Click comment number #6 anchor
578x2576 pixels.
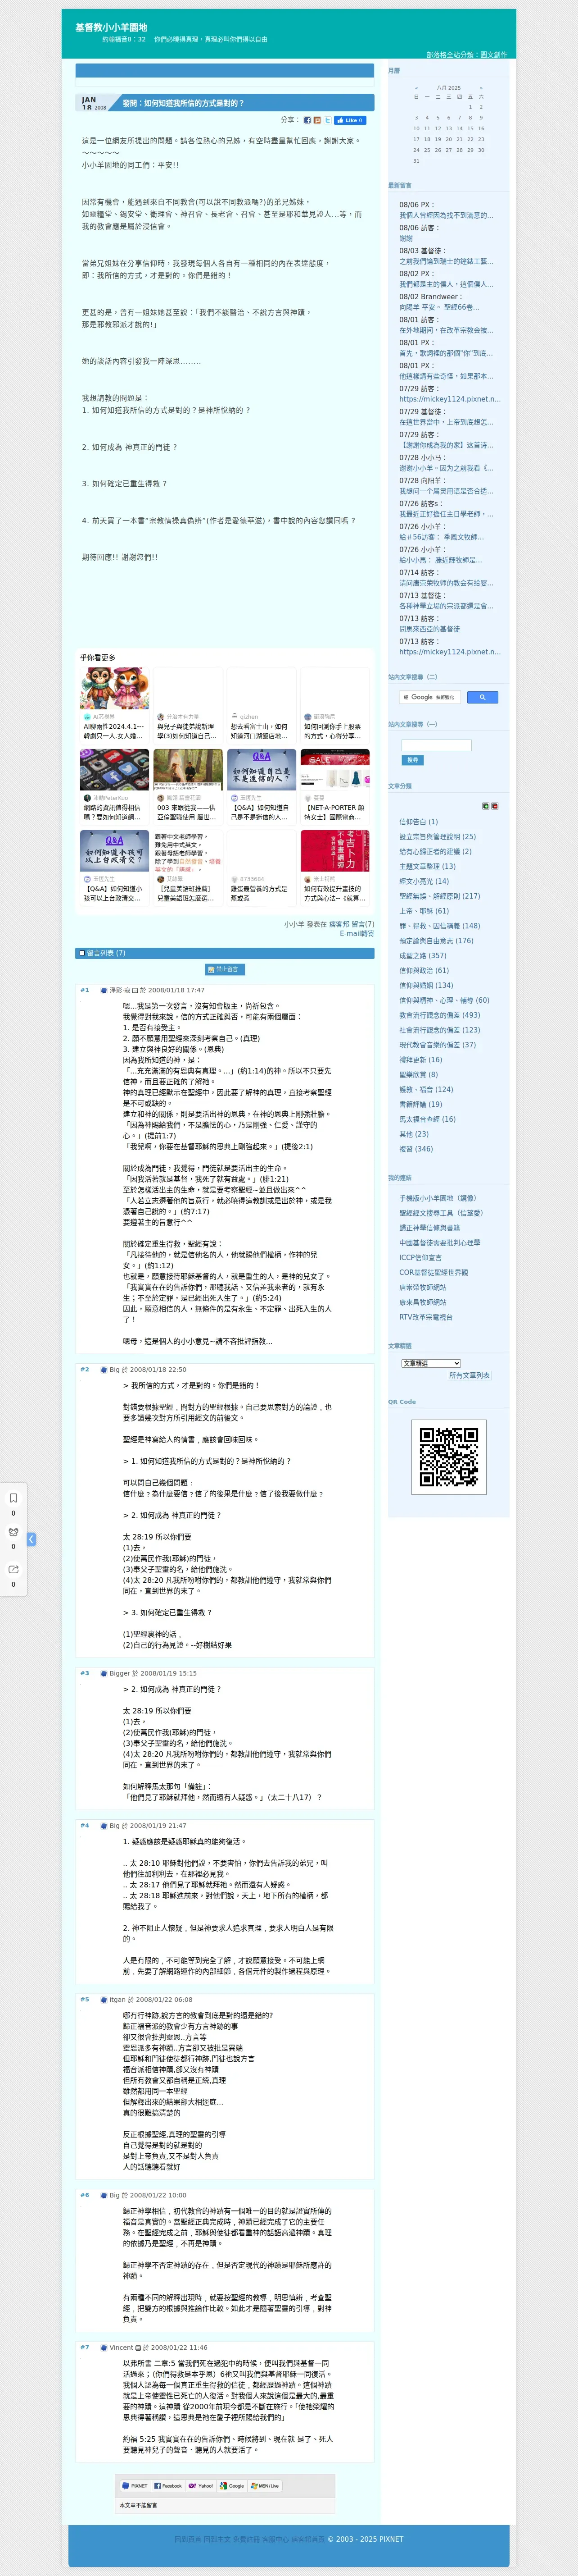[85, 2195]
